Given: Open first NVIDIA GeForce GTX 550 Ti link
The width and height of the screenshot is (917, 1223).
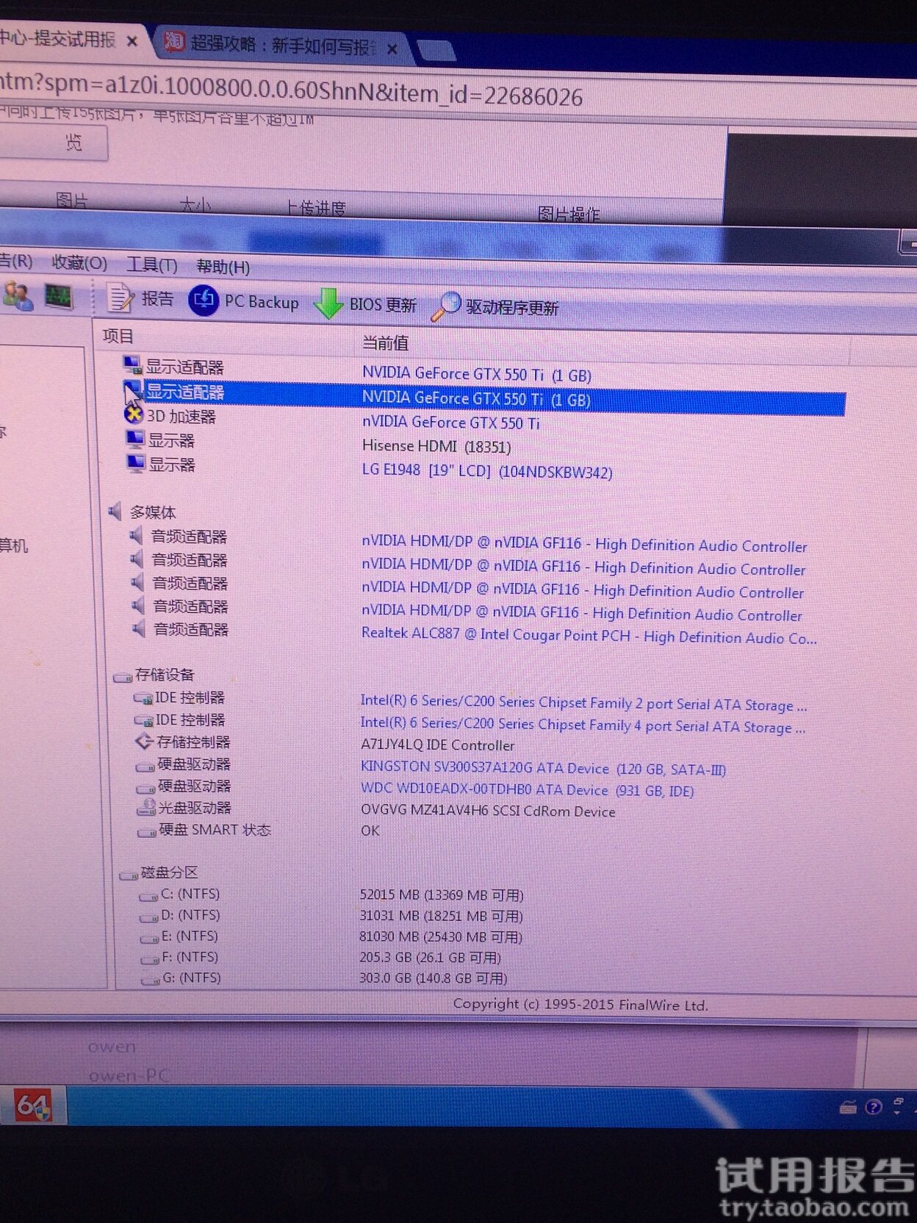Looking at the screenshot, I should click(x=476, y=374).
